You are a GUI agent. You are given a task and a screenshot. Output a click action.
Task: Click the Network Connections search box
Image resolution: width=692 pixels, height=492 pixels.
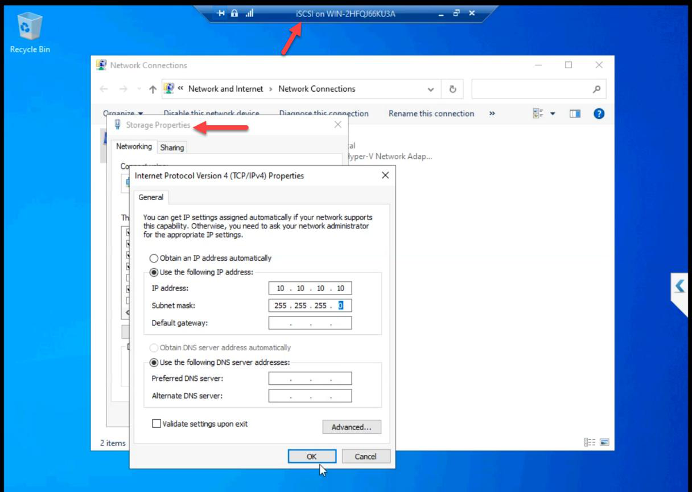coord(539,89)
